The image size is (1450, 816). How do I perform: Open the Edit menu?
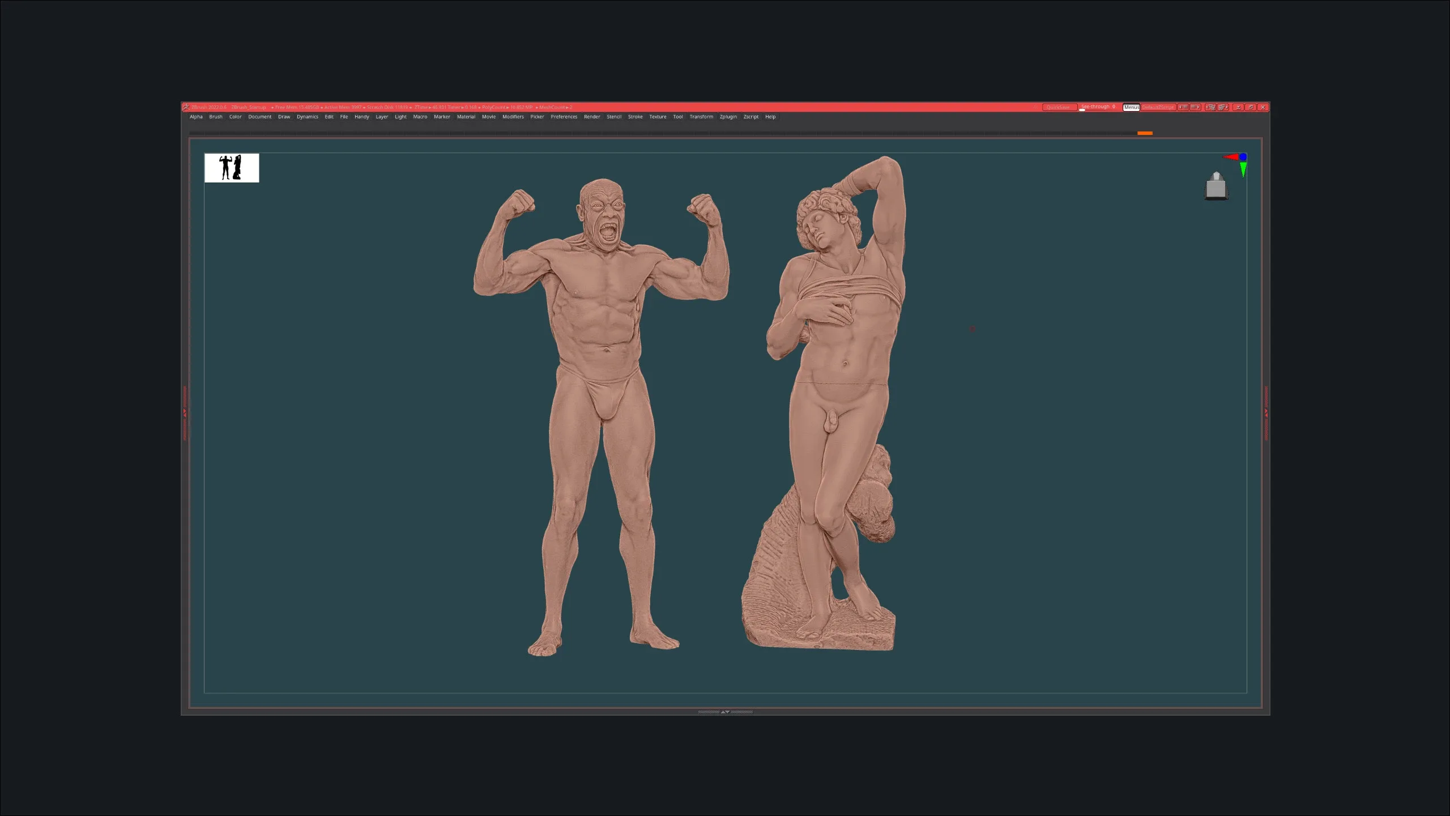[x=329, y=117]
